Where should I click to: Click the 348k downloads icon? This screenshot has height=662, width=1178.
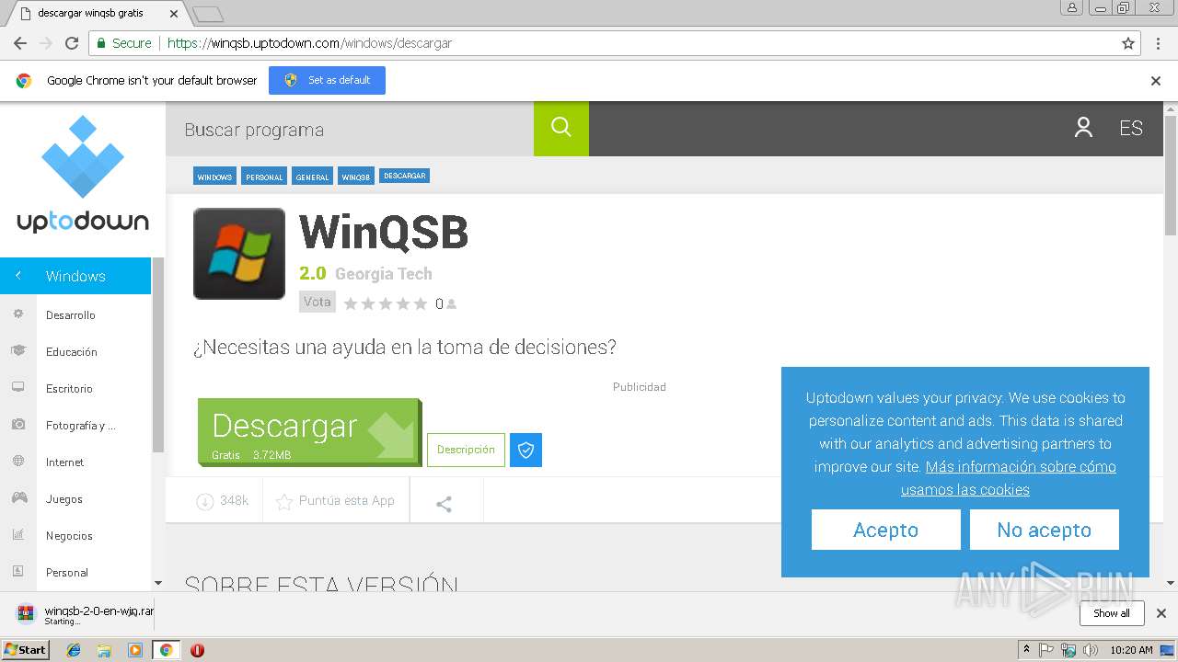click(x=204, y=501)
